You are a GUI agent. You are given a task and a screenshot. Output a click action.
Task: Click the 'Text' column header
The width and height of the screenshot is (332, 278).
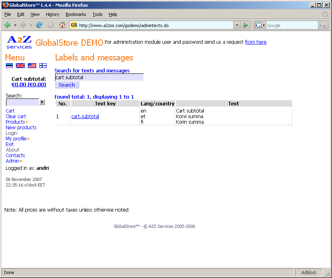234,104
